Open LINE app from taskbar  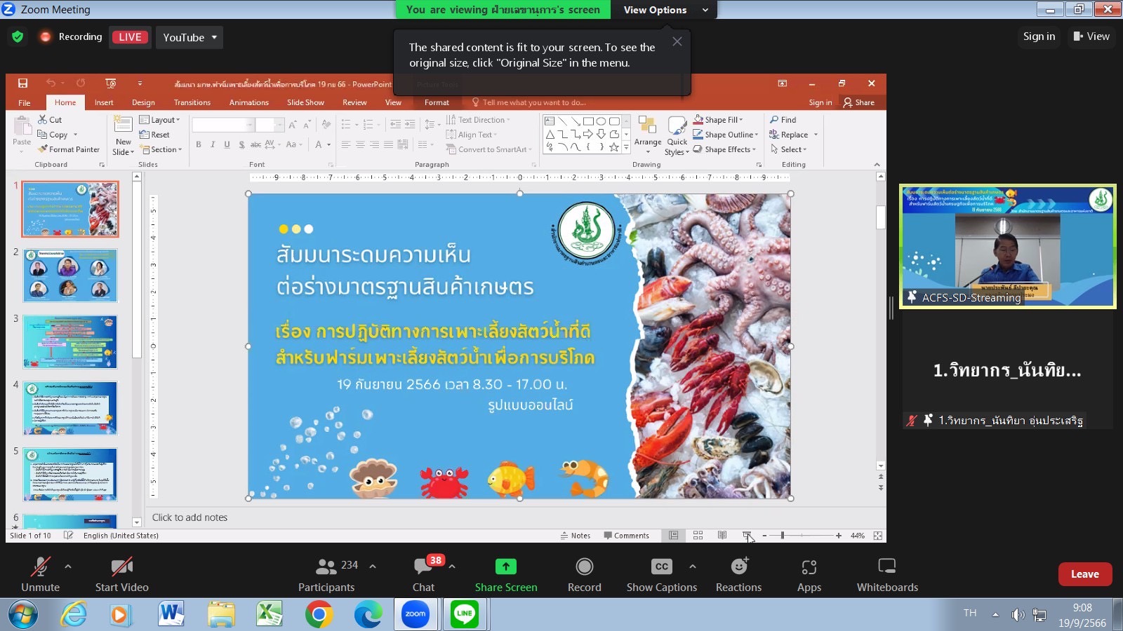click(464, 614)
